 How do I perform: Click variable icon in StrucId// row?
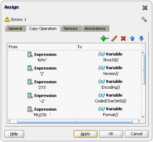[101, 54]
